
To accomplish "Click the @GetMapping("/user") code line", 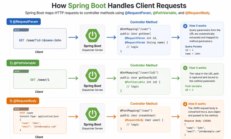I will [x=136, y=29].
